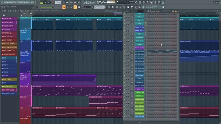Click the time display 54:02

[89, 2]
